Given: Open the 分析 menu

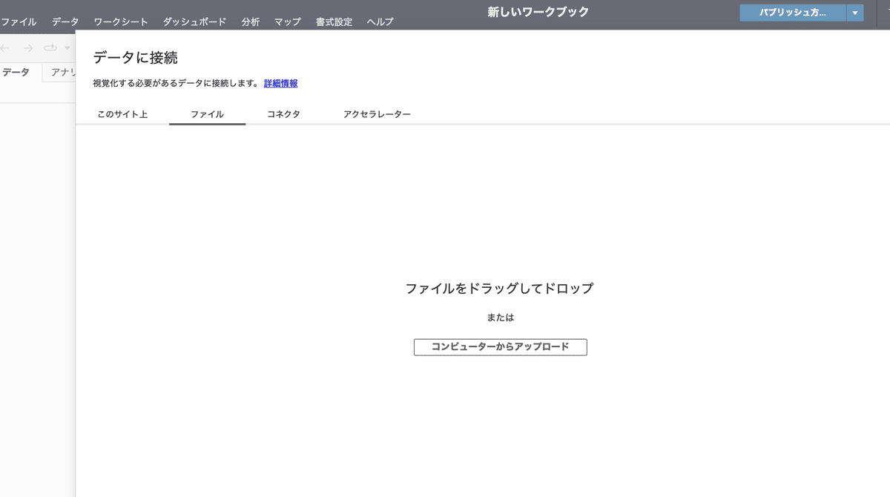Looking at the screenshot, I should [251, 22].
